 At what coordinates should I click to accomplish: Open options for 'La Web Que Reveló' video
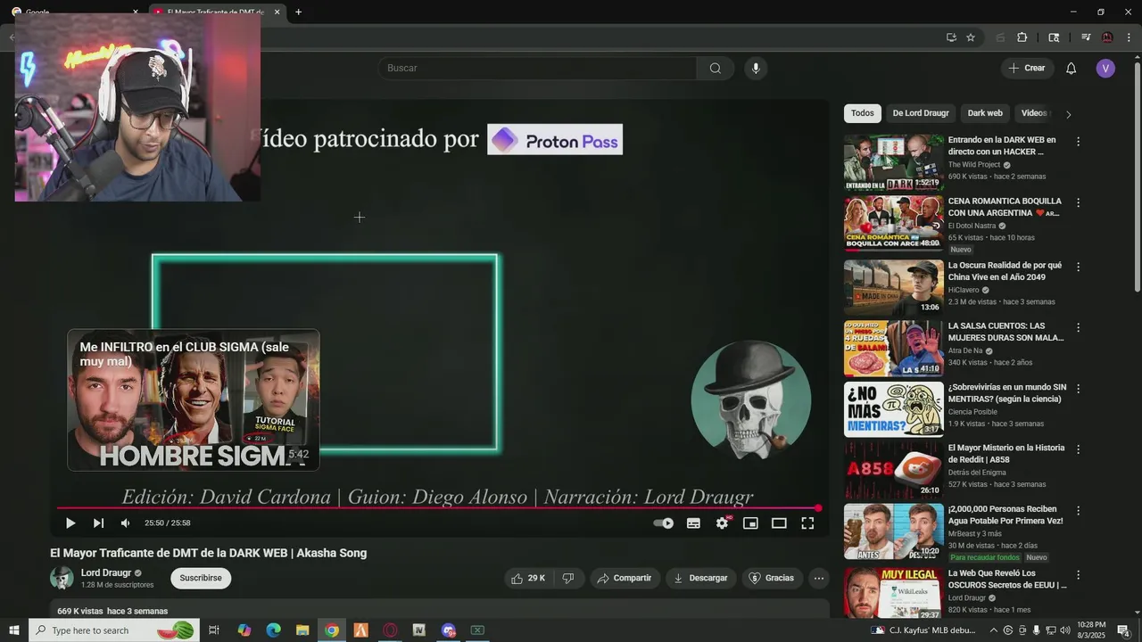1078,575
